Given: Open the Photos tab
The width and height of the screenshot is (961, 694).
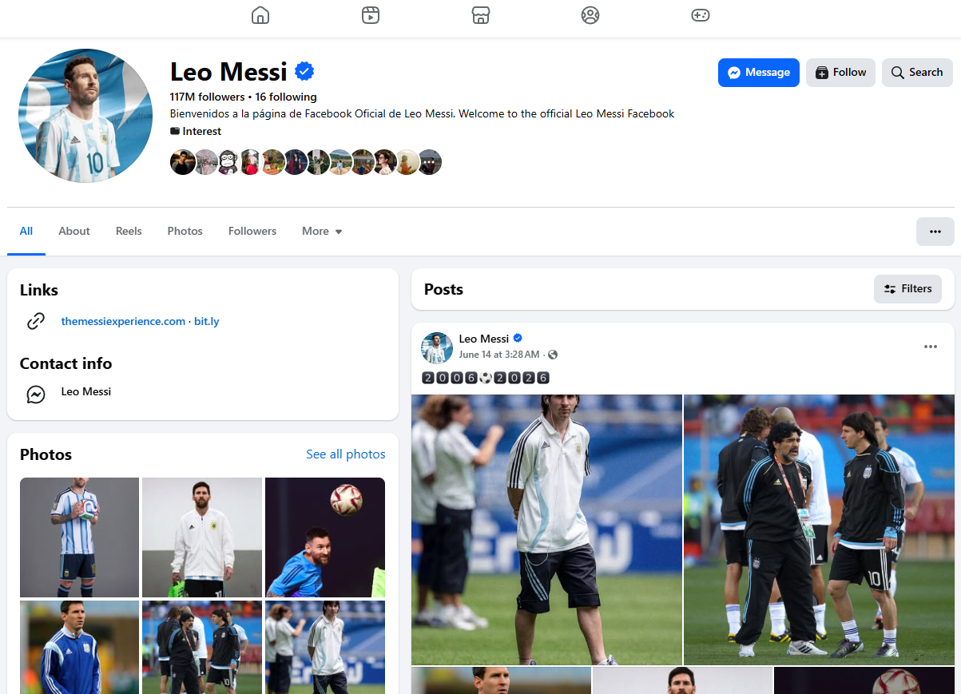Looking at the screenshot, I should point(185,231).
